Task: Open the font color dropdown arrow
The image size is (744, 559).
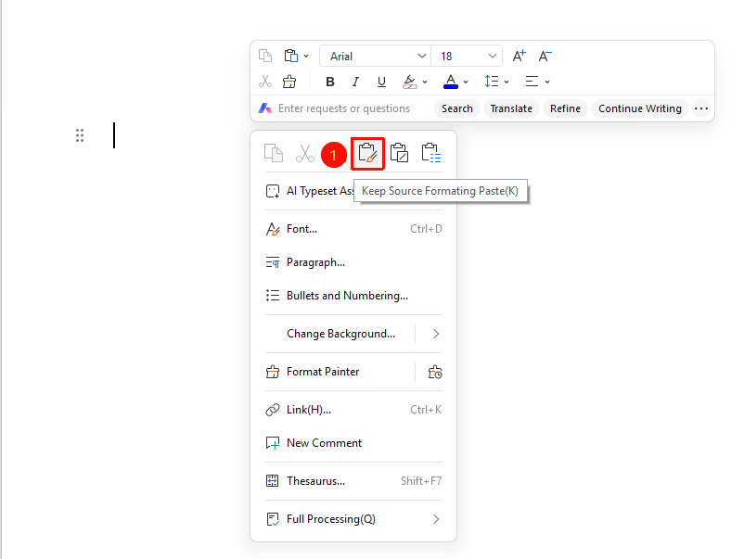Action: 466,82
